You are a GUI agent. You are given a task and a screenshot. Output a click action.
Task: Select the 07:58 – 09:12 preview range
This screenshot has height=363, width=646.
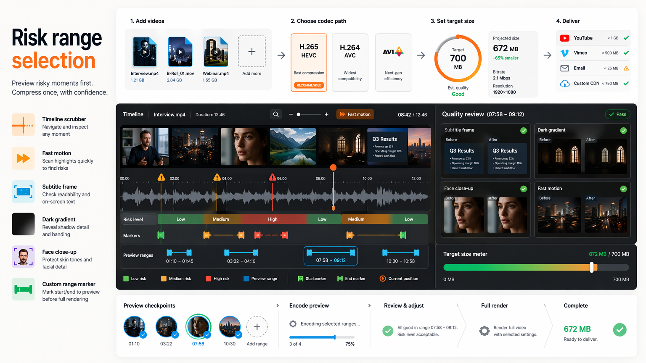tap(331, 256)
